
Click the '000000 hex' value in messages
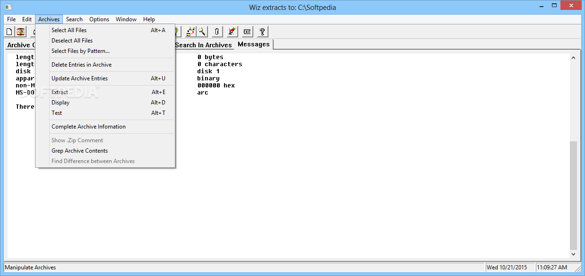pyautogui.click(x=216, y=86)
